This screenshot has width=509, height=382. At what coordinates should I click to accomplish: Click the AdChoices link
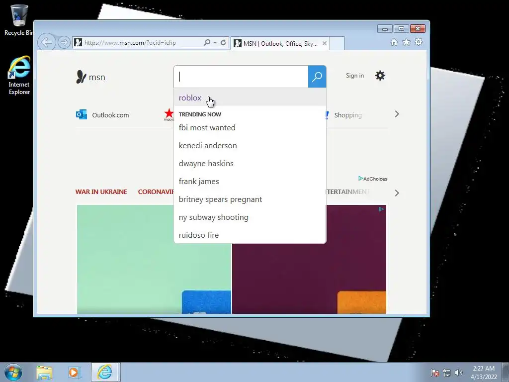[373, 179]
